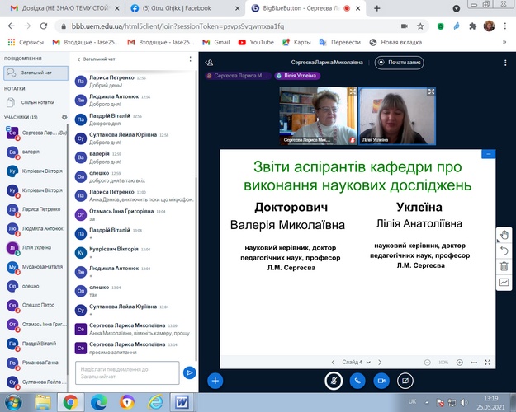The height and width of the screenshot is (412, 516).
Task: Click the undo annotation arrow
Action: (504, 250)
